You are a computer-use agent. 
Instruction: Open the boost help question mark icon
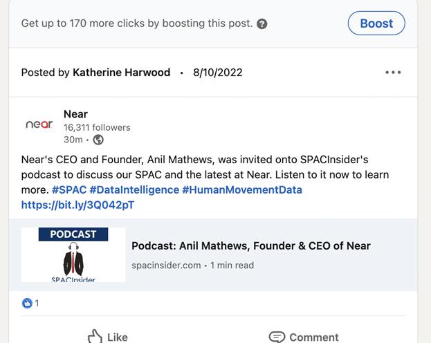262,24
